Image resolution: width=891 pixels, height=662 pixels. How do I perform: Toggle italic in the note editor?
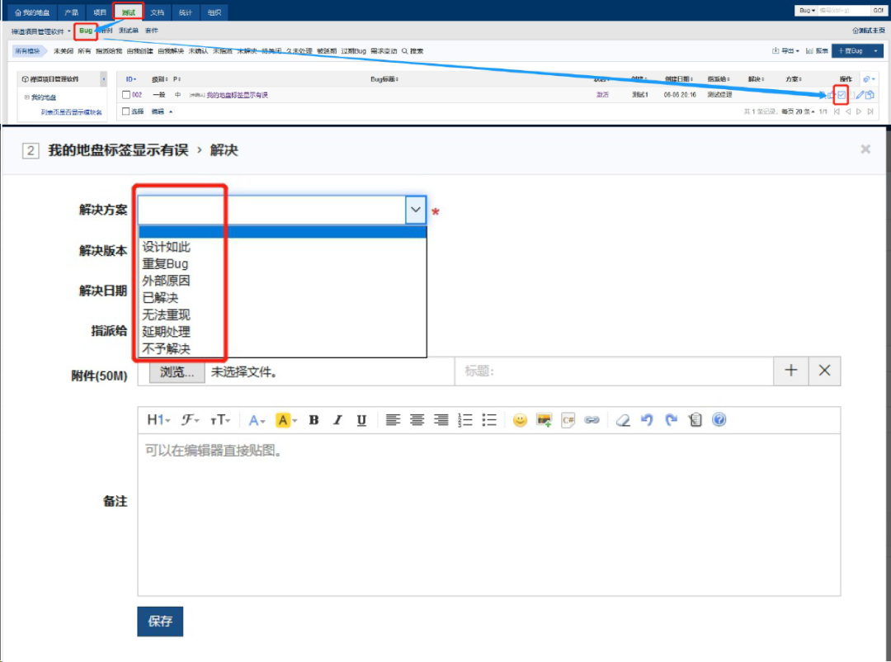pos(337,420)
